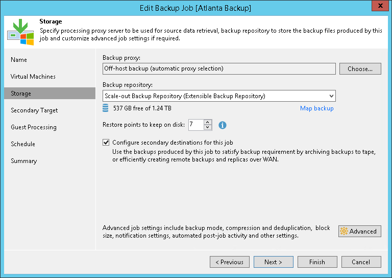Click the blue info icon beside restore points

coord(223,125)
